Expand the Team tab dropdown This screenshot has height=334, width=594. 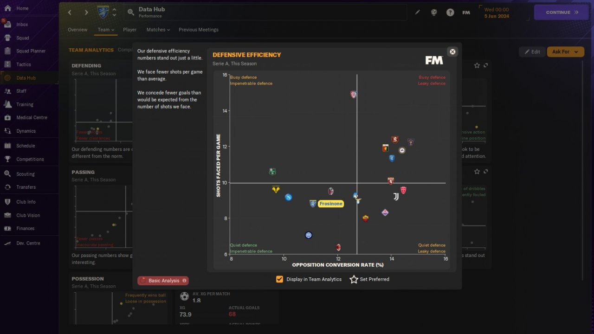tap(106, 30)
